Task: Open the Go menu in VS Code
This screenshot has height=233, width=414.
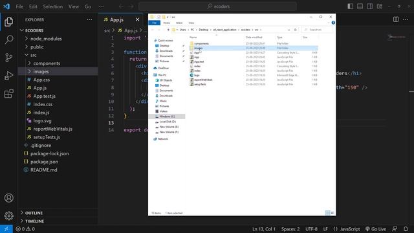Action: click(x=88, y=6)
